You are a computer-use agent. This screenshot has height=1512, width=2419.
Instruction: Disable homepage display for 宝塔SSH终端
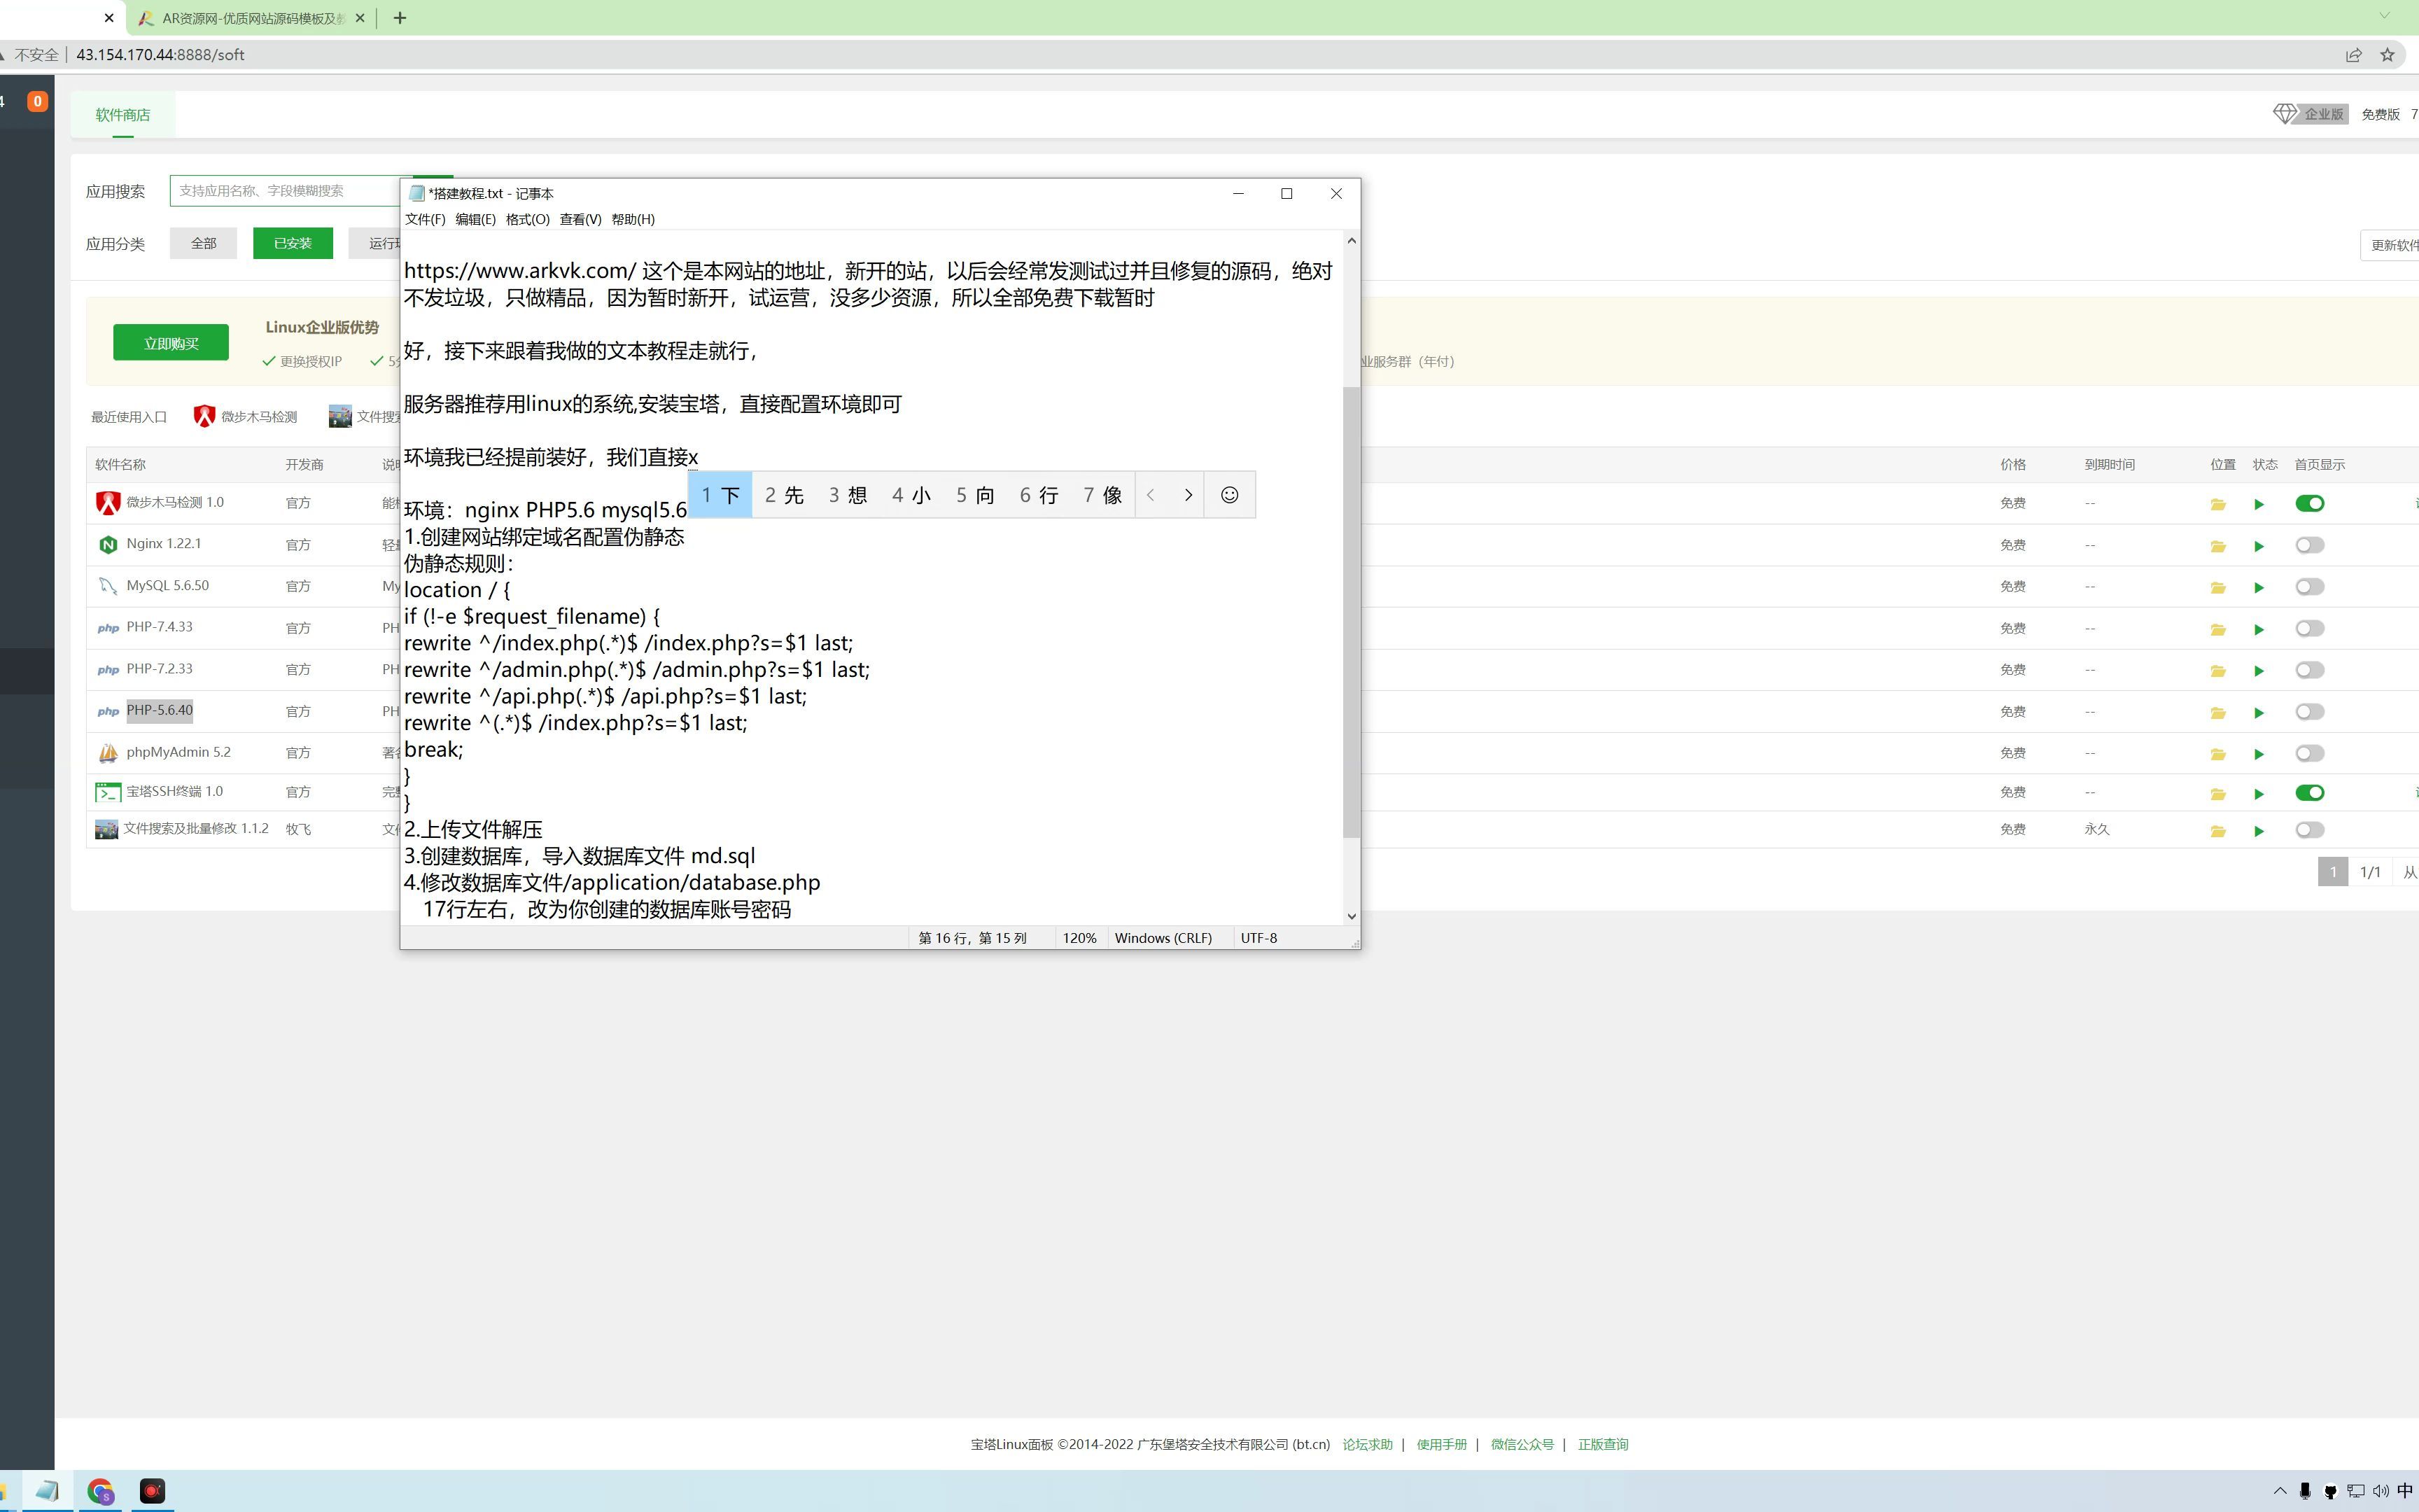pos(2309,793)
